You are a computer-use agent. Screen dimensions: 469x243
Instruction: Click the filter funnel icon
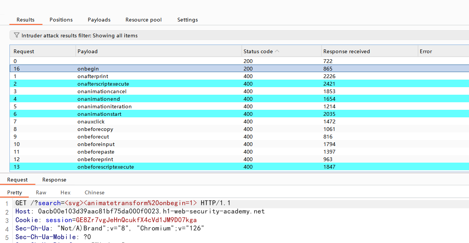[16, 35]
